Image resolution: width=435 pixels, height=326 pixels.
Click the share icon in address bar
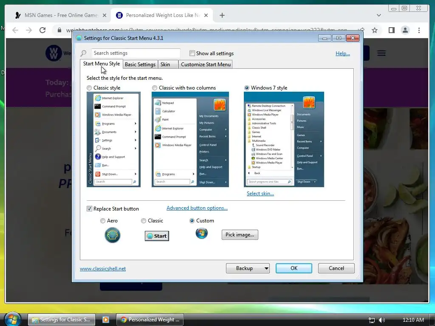tap(361, 30)
